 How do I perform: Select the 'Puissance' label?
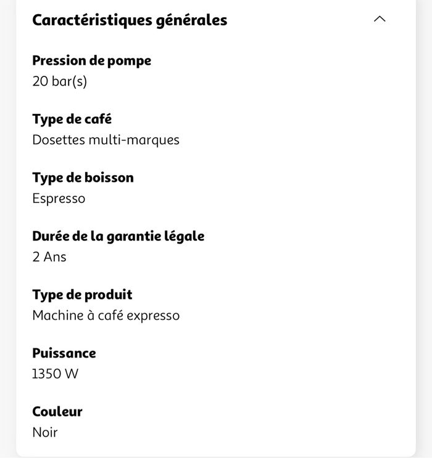64,353
